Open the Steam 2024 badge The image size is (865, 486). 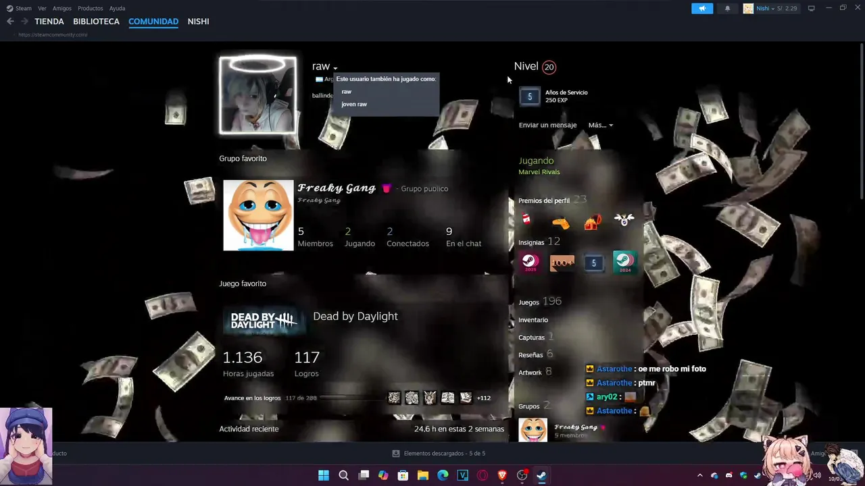point(624,263)
